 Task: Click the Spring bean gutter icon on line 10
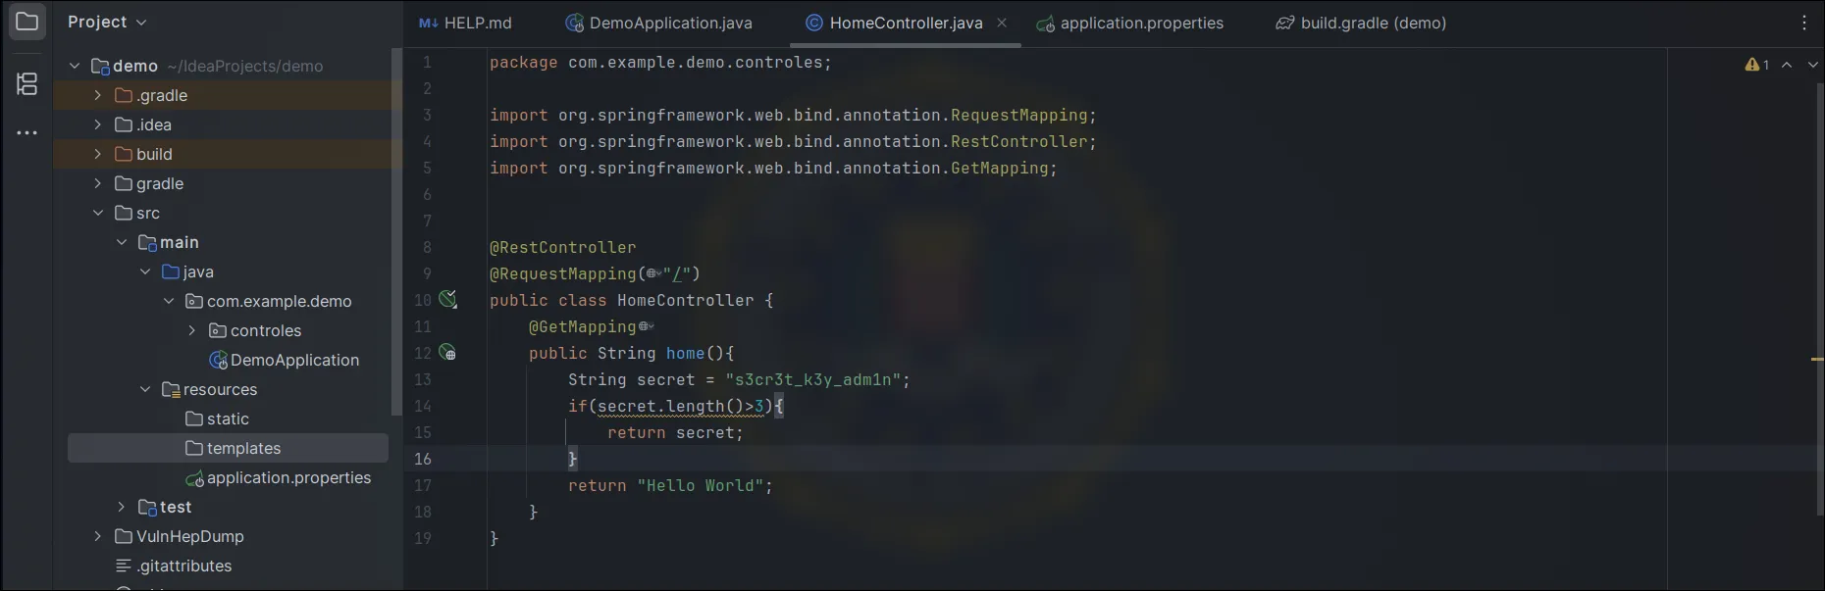(447, 300)
